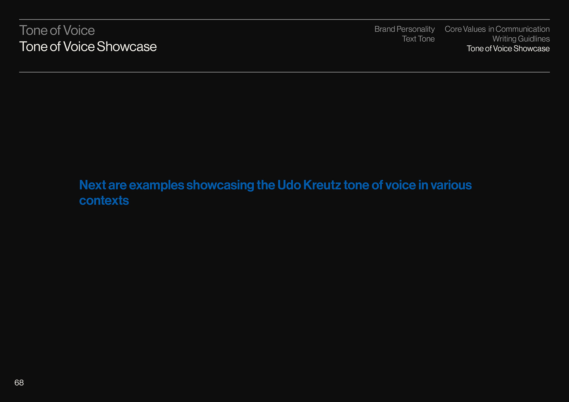Click the word Communication in top-right navigation
Screen dimensions: 569x402
(522, 29)
